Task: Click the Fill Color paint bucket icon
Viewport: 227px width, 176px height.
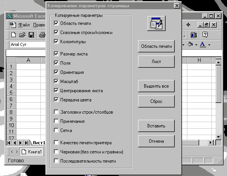Action: click(190, 44)
